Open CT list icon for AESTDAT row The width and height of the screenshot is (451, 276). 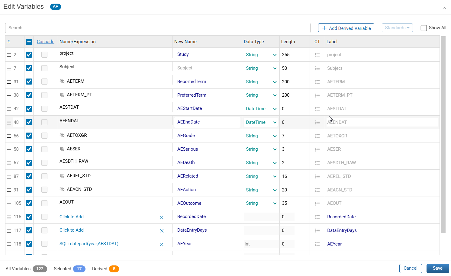point(317,109)
